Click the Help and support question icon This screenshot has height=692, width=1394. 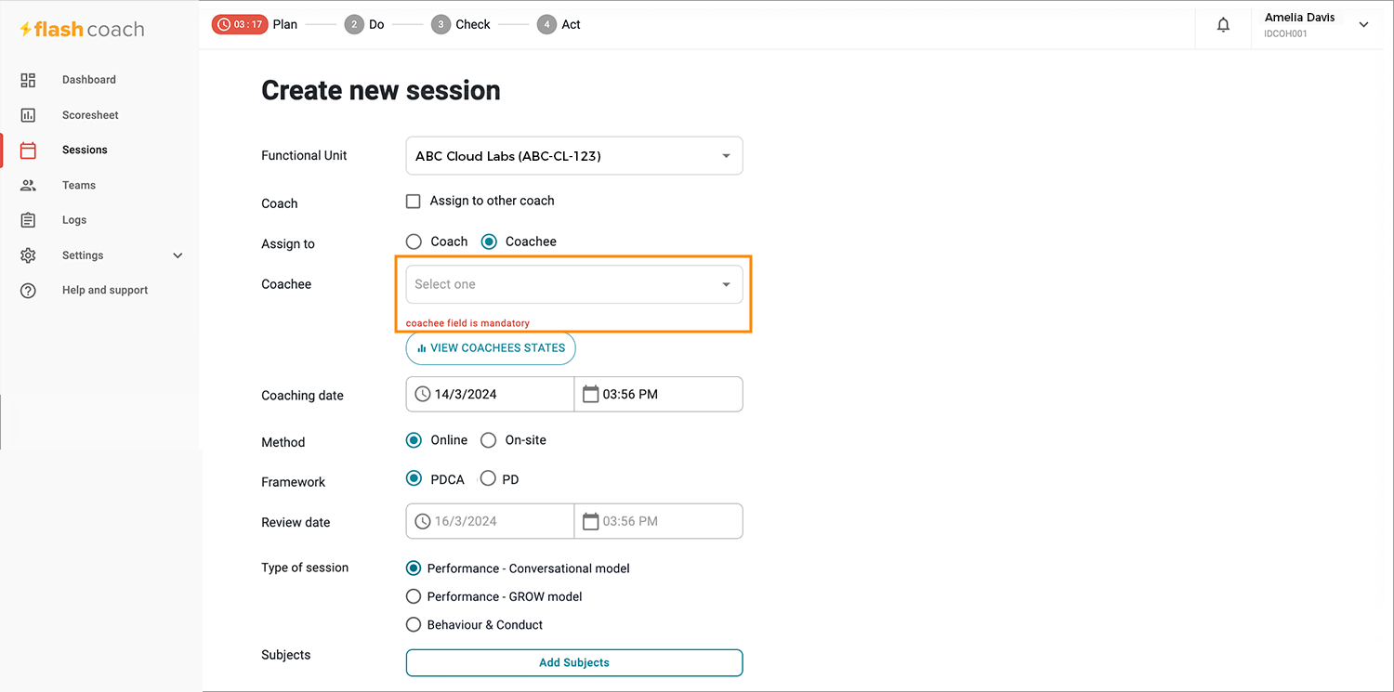pos(28,290)
